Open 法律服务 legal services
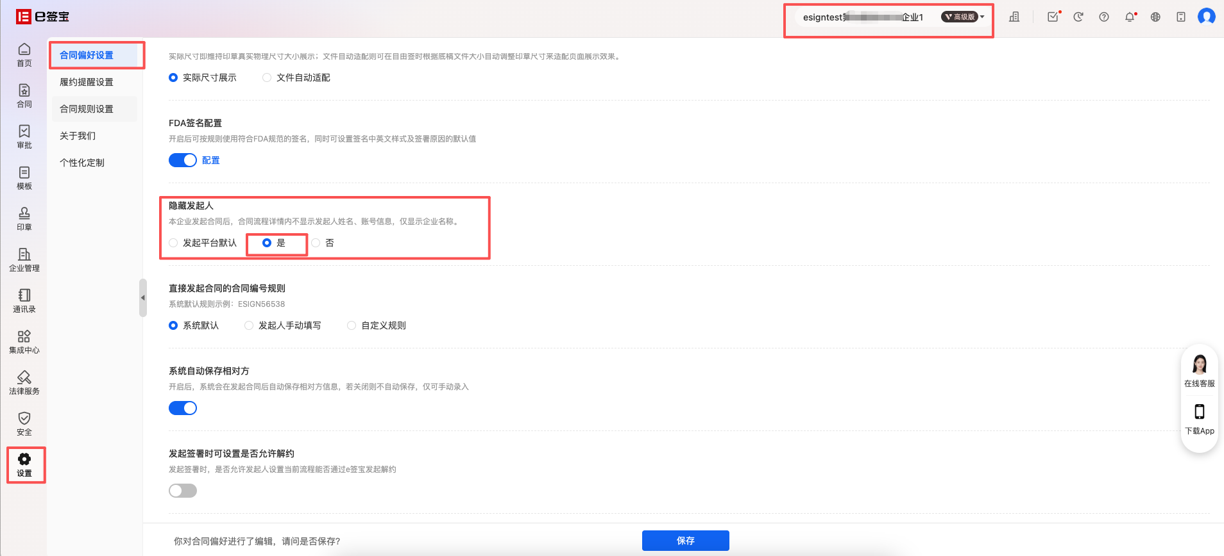Screen dimensions: 1224x556 pos(24,382)
